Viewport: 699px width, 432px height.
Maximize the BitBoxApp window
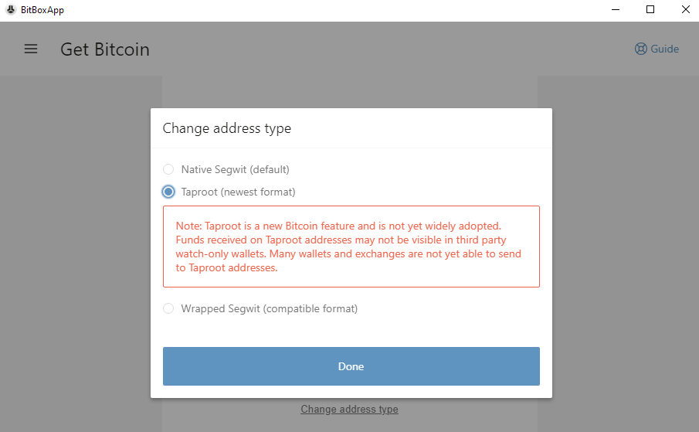point(650,9)
